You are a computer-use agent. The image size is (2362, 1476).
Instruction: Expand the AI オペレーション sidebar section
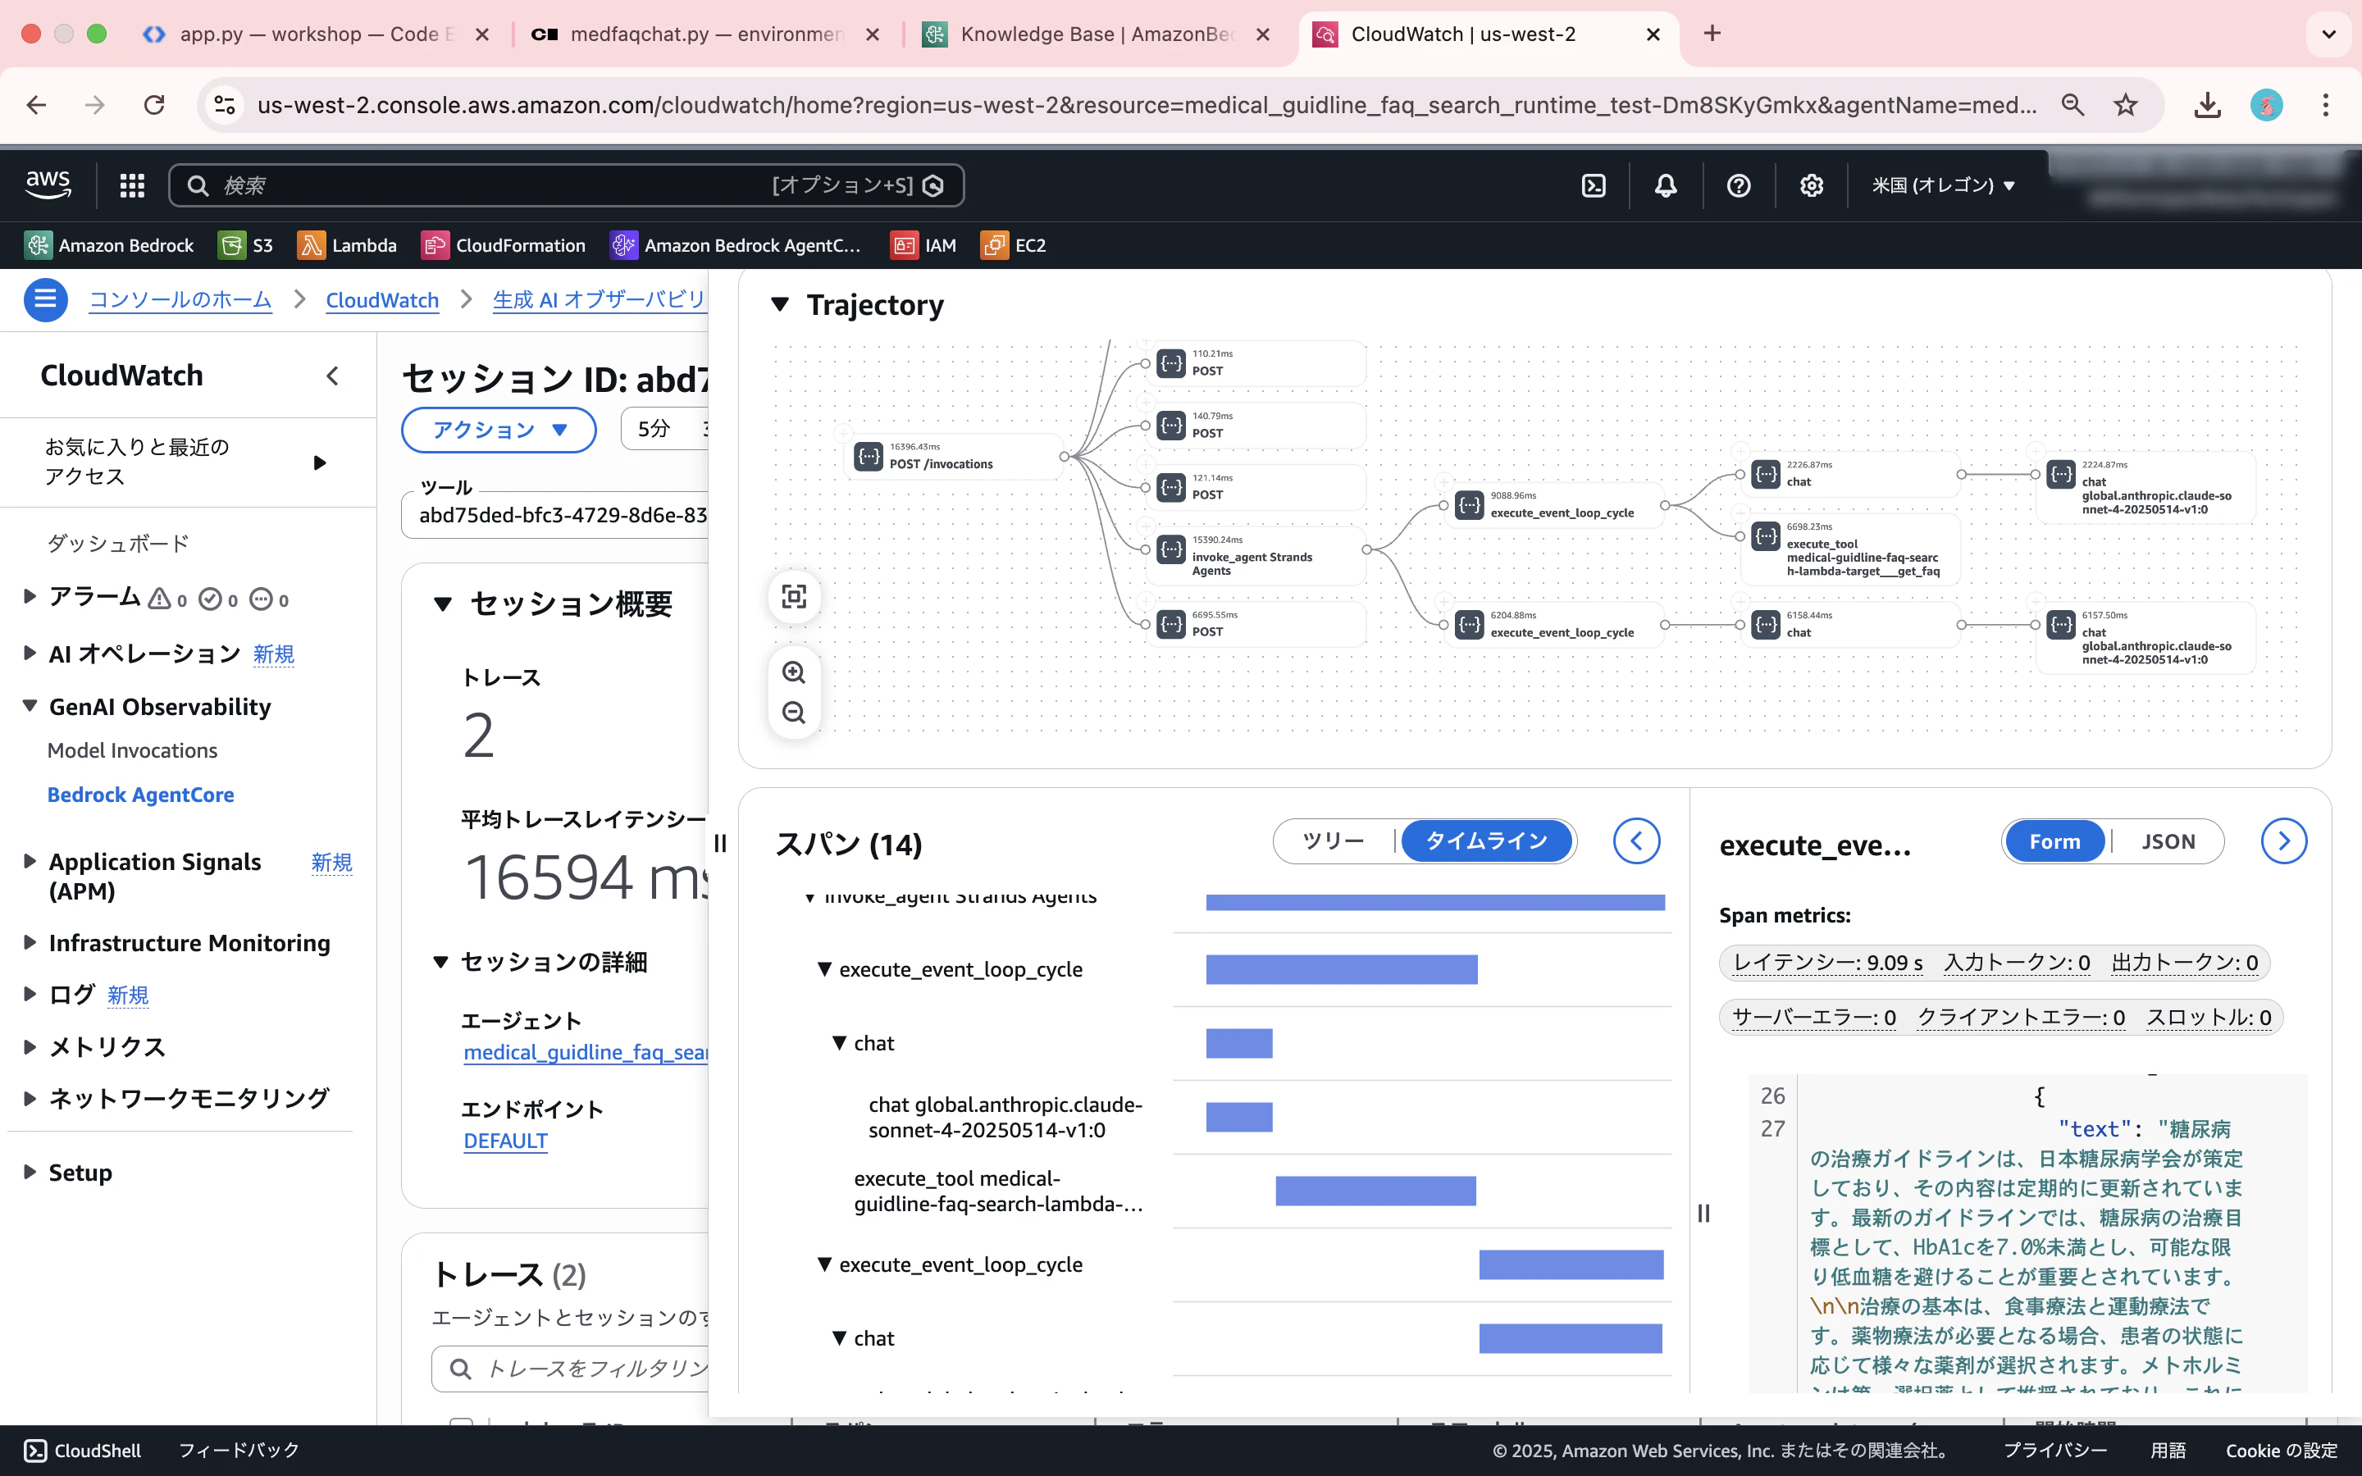click(x=30, y=653)
